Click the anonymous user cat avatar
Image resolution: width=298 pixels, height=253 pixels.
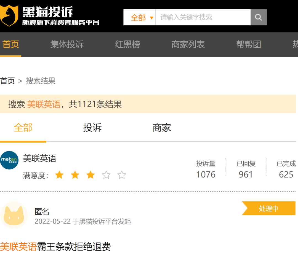[14, 215]
